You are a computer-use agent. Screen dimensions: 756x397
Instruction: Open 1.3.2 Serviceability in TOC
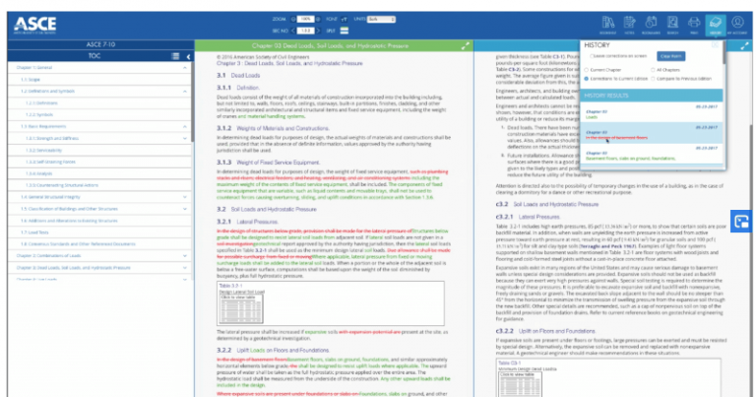[44, 150]
